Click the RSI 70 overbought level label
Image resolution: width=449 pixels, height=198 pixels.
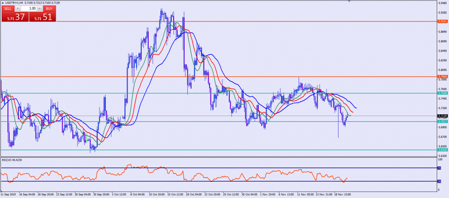tap(440, 168)
